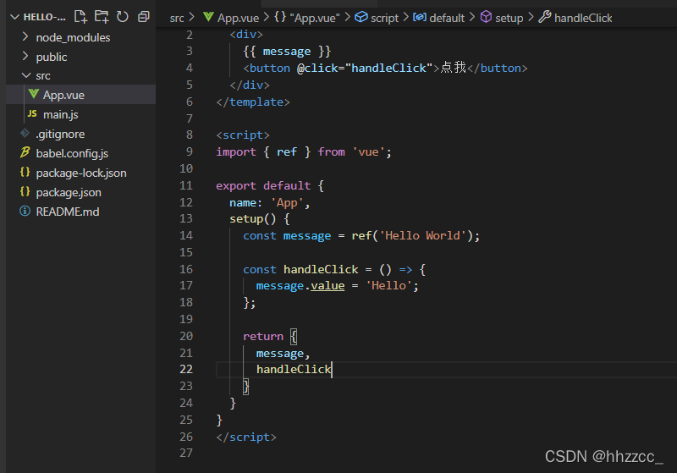Click the wrench icon in breadcrumb

click(544, 17)
